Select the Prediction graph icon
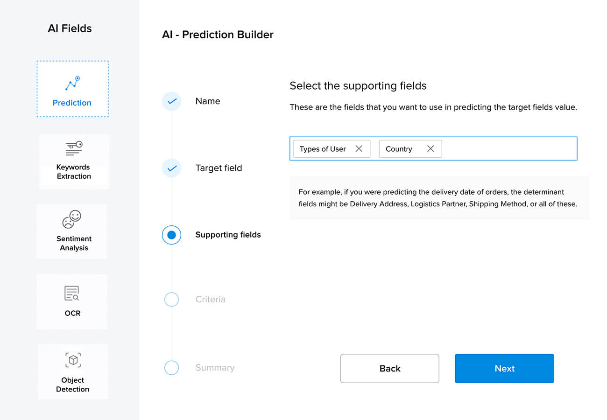 coord(72,84)
